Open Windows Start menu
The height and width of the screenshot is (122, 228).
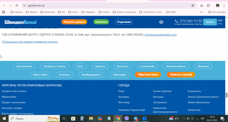pos(4,118)
